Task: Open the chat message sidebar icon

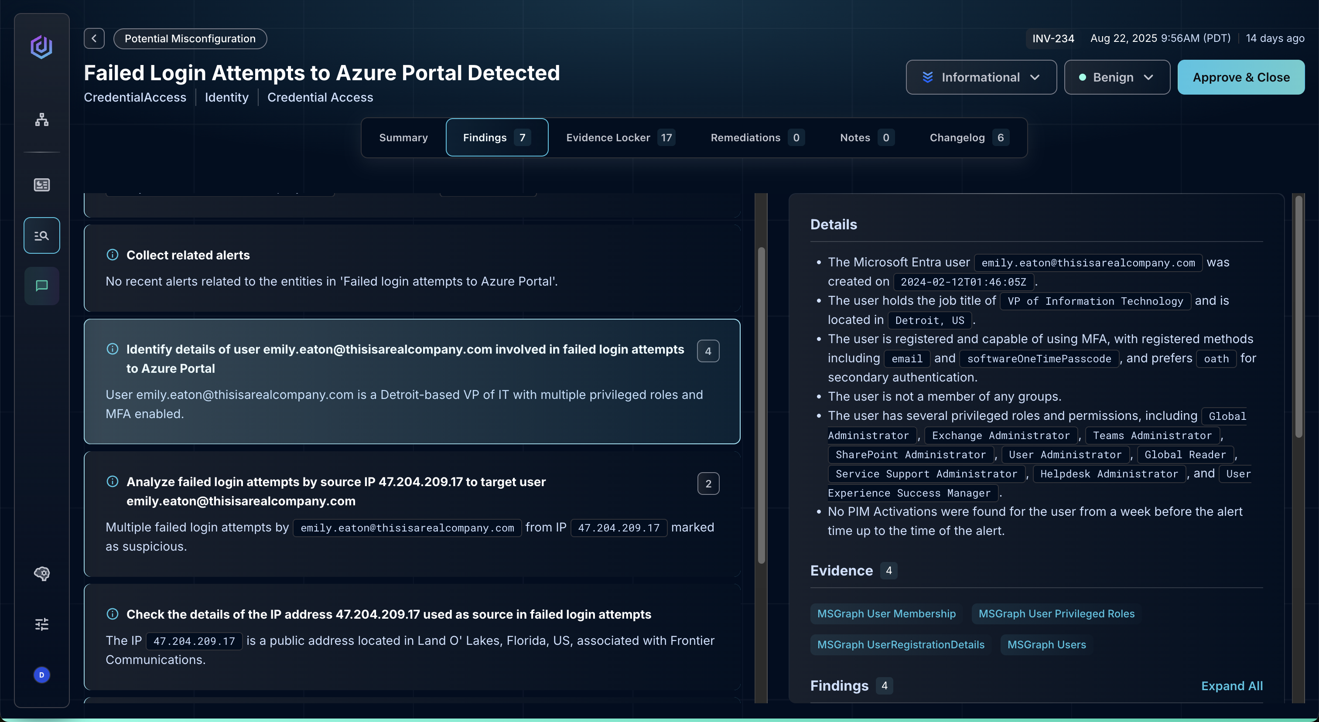Action: click(41, 286)
